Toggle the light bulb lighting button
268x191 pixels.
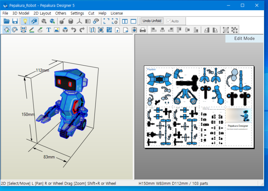(25, 21)
